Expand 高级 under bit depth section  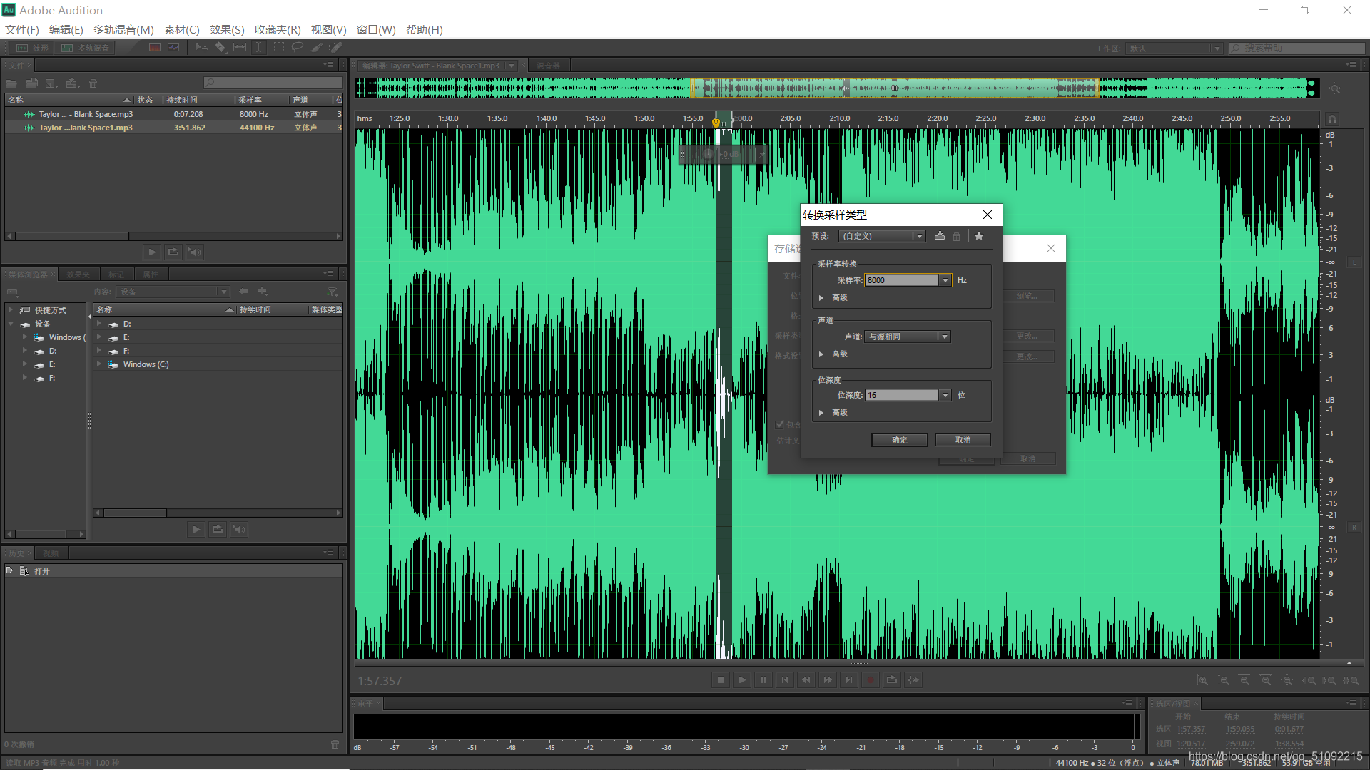pos(822,412)
